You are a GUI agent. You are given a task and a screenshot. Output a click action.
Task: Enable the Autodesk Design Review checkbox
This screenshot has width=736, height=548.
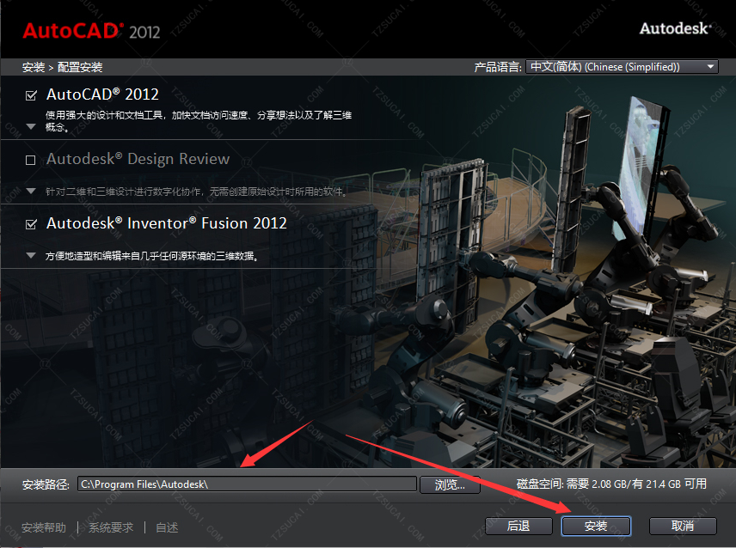(32, 160)
